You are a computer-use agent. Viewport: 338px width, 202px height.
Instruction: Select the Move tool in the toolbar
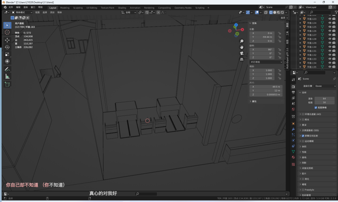click(7, 40)
